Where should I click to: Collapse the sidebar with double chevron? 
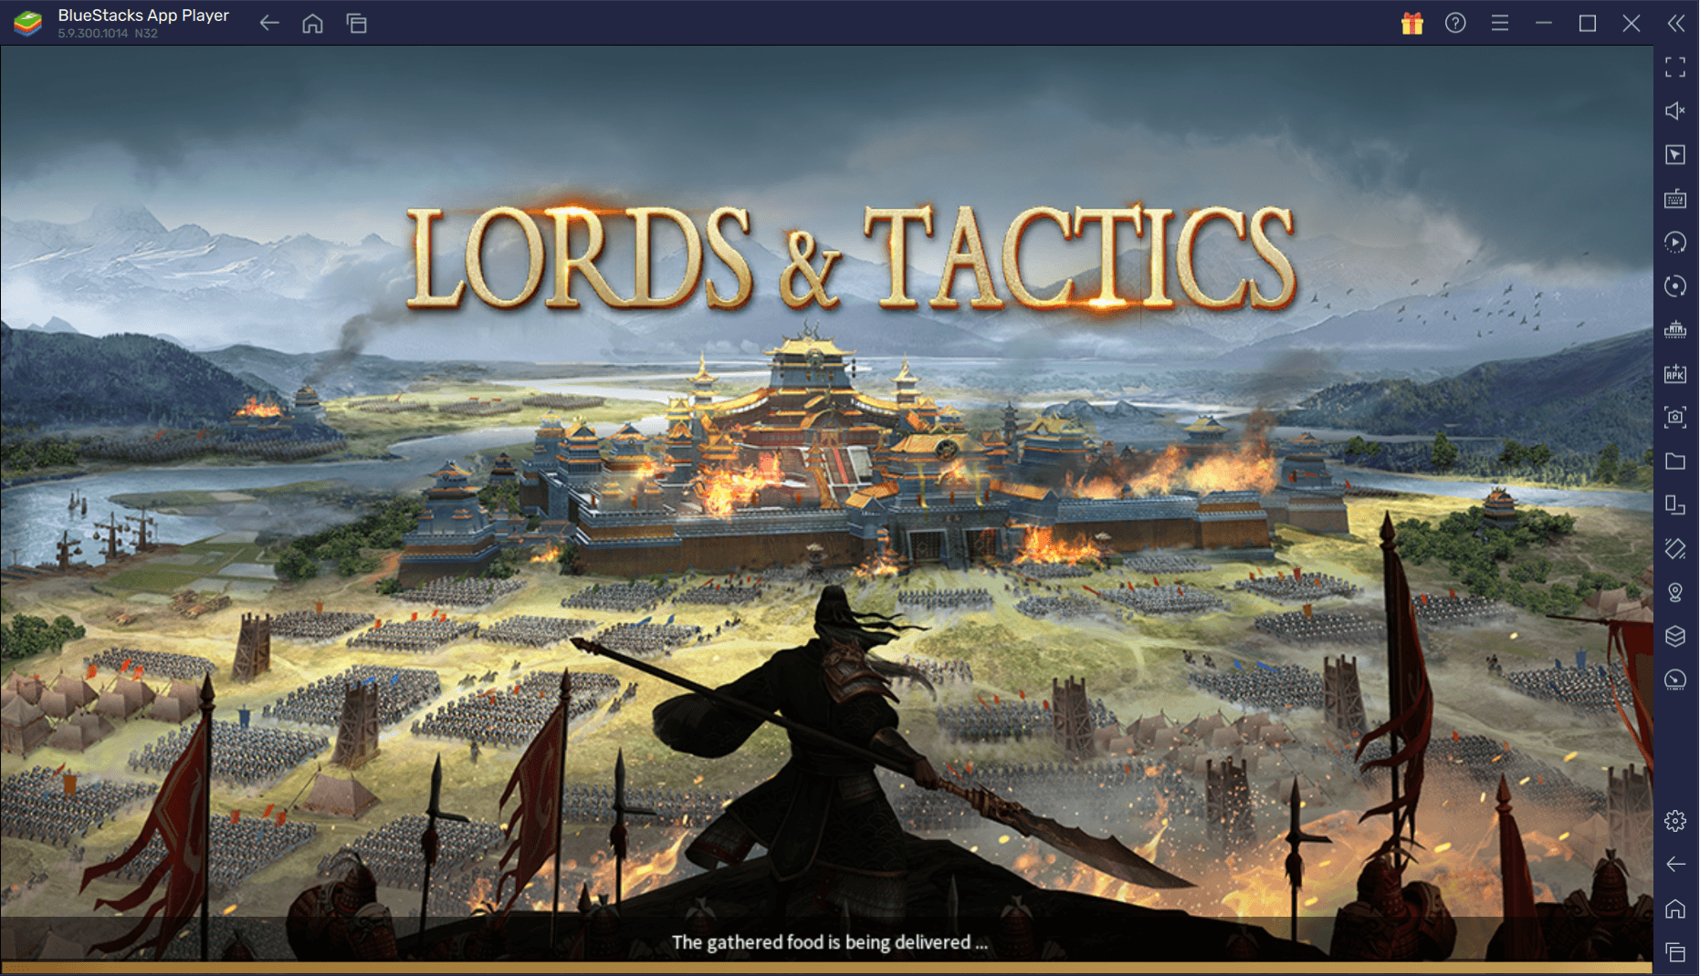point(1676,23)
